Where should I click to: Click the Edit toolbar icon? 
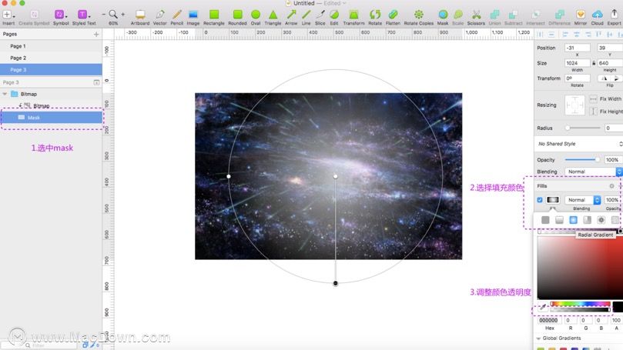(x=334, y=15)
